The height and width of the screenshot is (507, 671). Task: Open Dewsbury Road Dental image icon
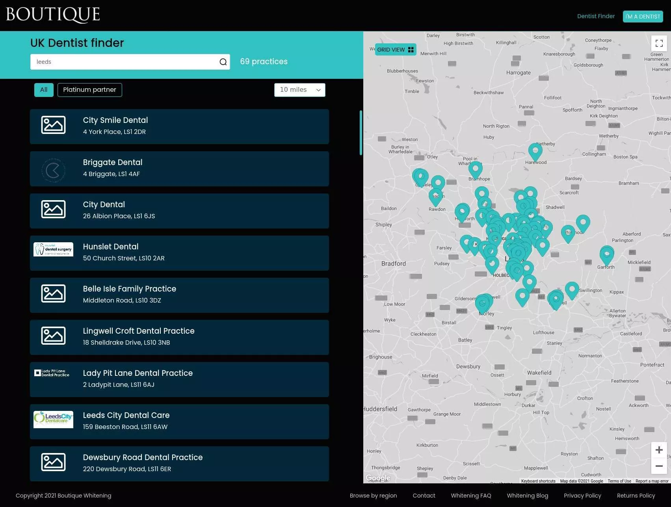pos(53,462)
